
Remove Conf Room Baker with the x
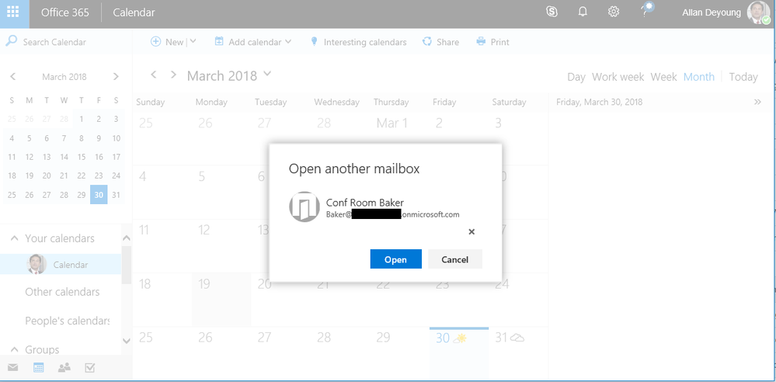pyautogui.click(x=472, y=231)
